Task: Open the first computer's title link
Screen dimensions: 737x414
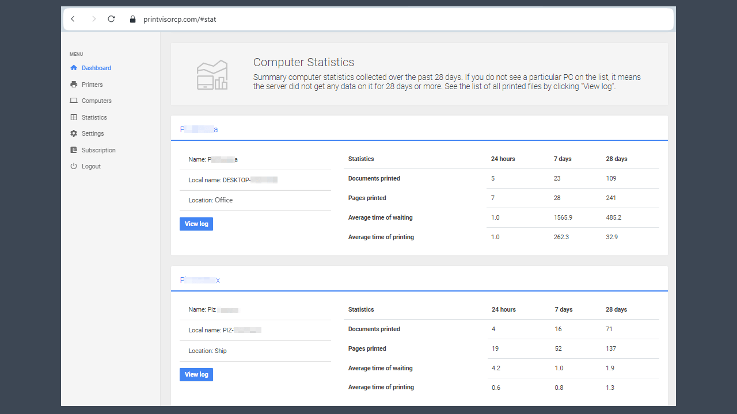Action: click(199, 129)
